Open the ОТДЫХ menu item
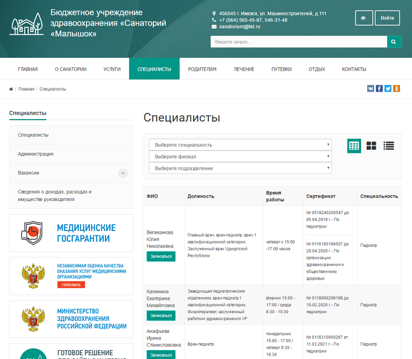 [x=317, y=69]
